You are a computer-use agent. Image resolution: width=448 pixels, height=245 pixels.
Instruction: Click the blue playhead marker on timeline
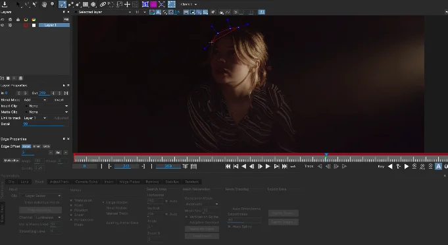326,155
